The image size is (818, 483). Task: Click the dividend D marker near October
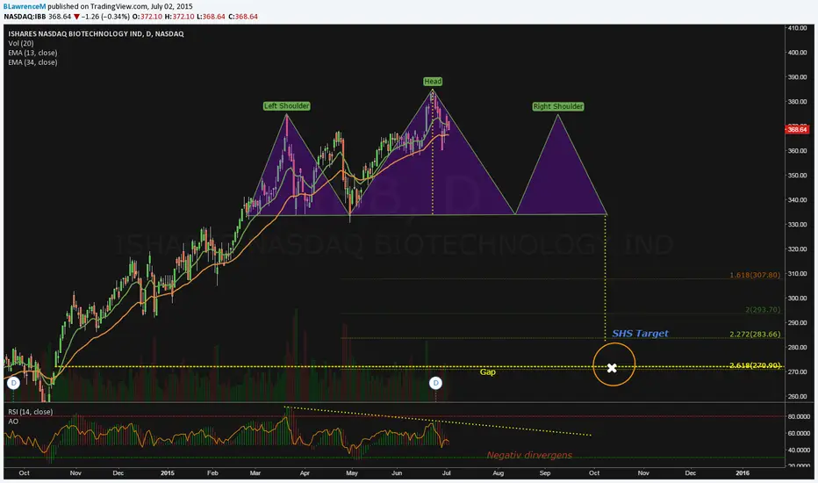pos(13,383)
